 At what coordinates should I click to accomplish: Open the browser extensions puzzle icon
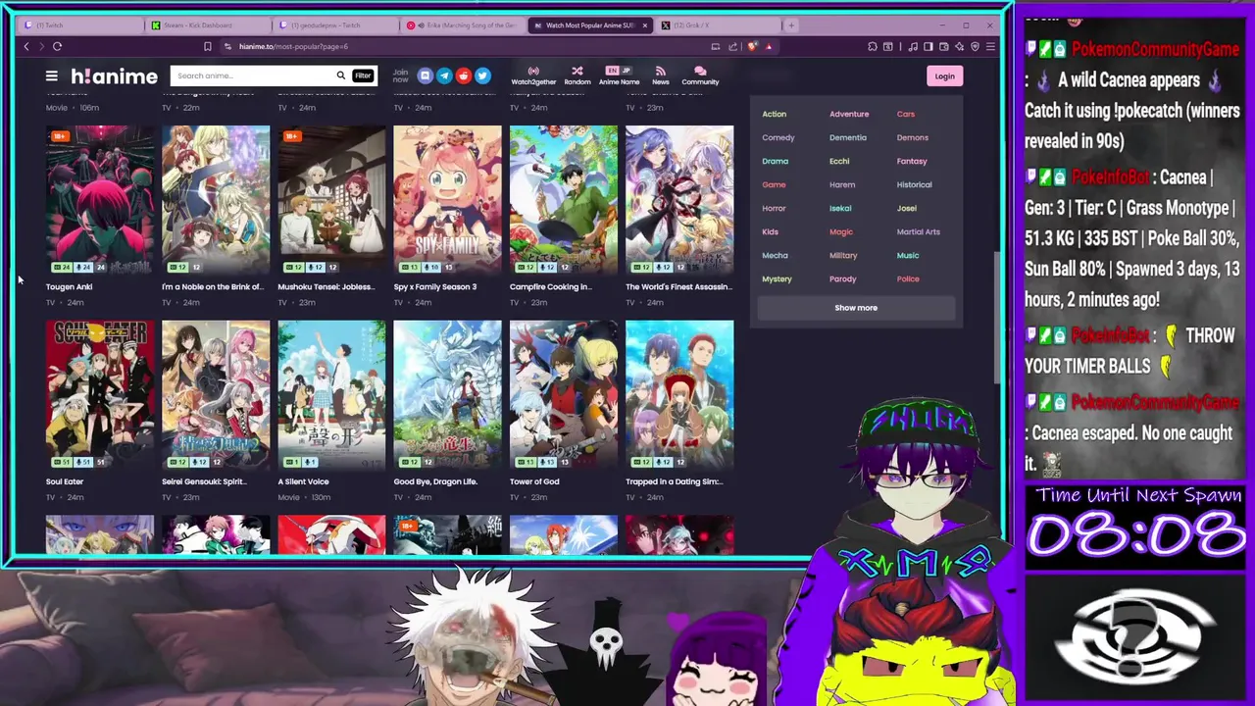click(x=873, y=46)
